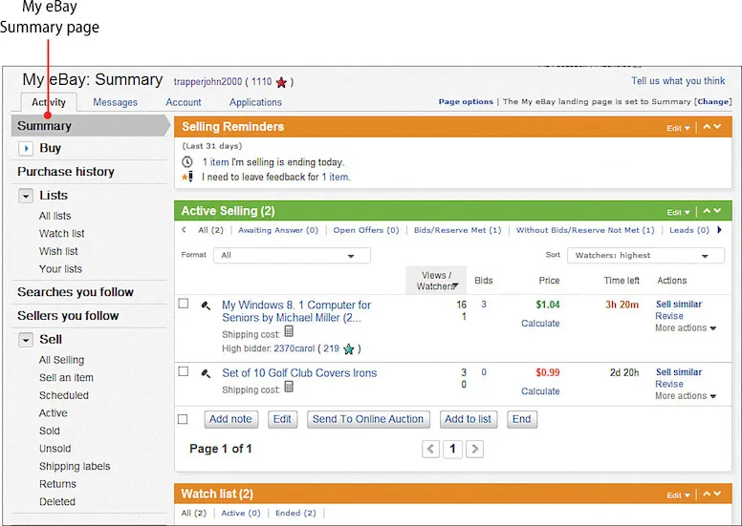This screenshot has width=742, height=526.
Task: Move Watch list section up with arrow
Action: 707,494
